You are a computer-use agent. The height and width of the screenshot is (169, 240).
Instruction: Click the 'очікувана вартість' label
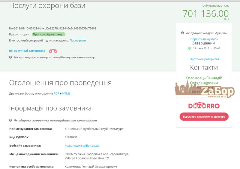215,6
